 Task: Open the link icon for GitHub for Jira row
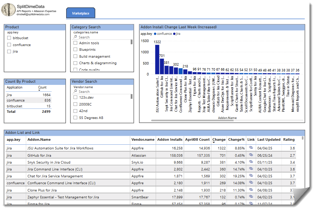[x=251, y=155]
